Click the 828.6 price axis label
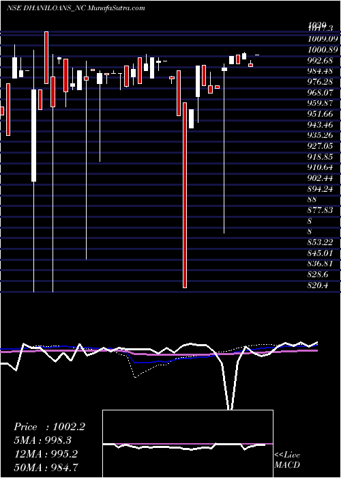 click(318, 275)
